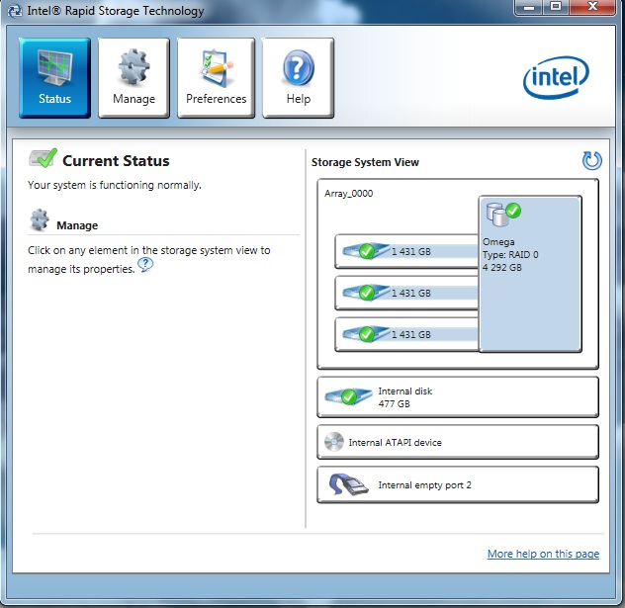Select the third 1 431 GB array disk
The height and width of the screenshot is (608, 625).
click(x=406, y=334)
